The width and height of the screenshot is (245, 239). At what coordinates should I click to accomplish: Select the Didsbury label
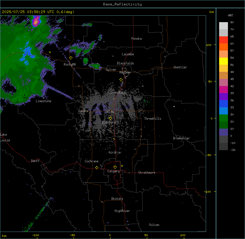(x=109, y=122)
